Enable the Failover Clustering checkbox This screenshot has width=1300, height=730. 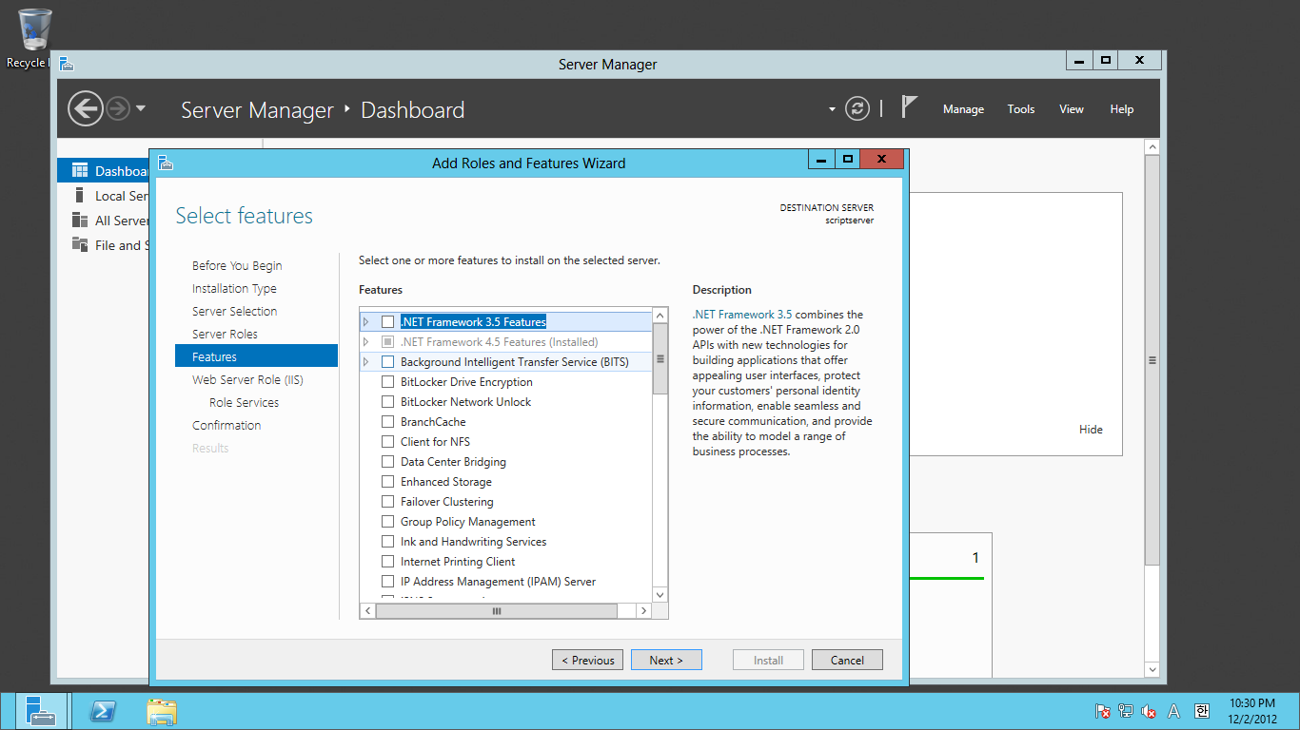click(x=387, y=502)
